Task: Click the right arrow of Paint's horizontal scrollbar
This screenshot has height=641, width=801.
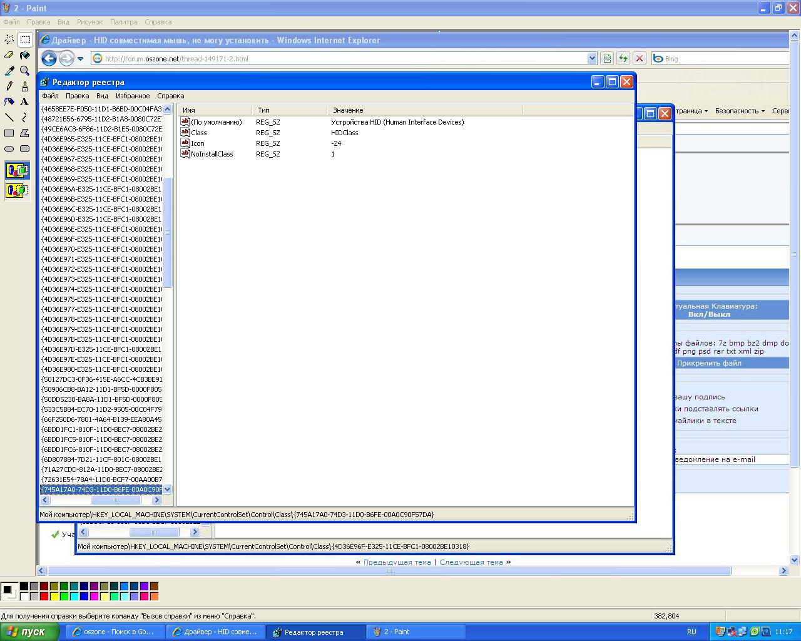Action: coord(783,571)
